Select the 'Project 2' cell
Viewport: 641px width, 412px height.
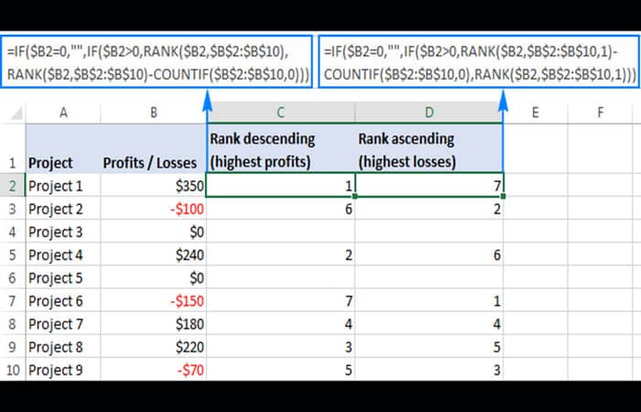(x=63, y=209)
